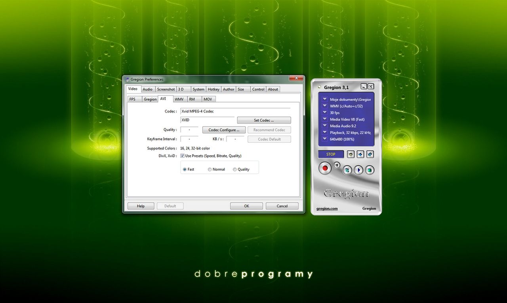Image resolution: width=507 pixels, height=303 pixels.
Task: Expand the 30 fps dropdown arrow
Action: click(324, 113)
